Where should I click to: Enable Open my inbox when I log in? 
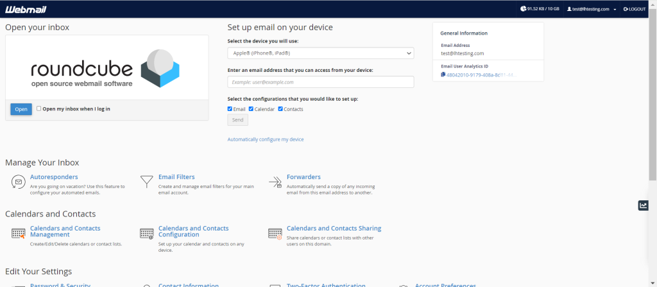(39, 109)
